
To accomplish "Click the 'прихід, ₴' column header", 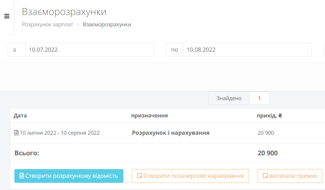I will click(269, 116).
